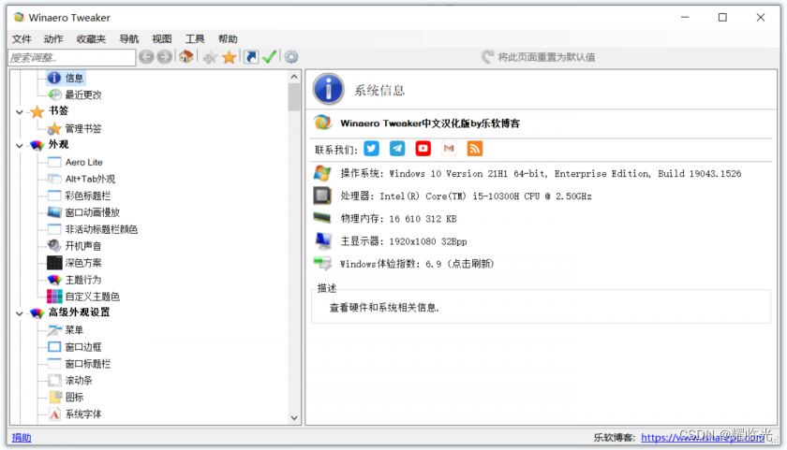This screenshot has width=787, height=450.
Task: Click the 系统字体 letter A icon
Action: [54, 414]
